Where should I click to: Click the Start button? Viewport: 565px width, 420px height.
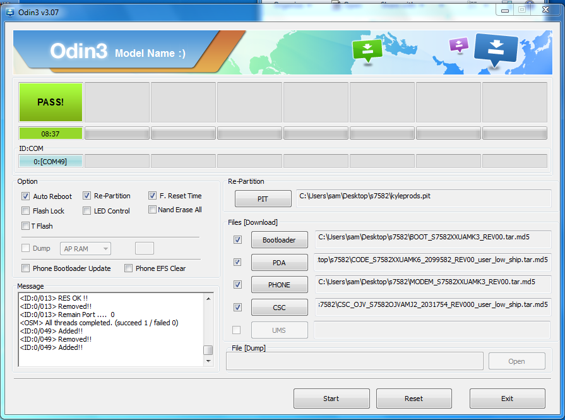tap(331, 399)
